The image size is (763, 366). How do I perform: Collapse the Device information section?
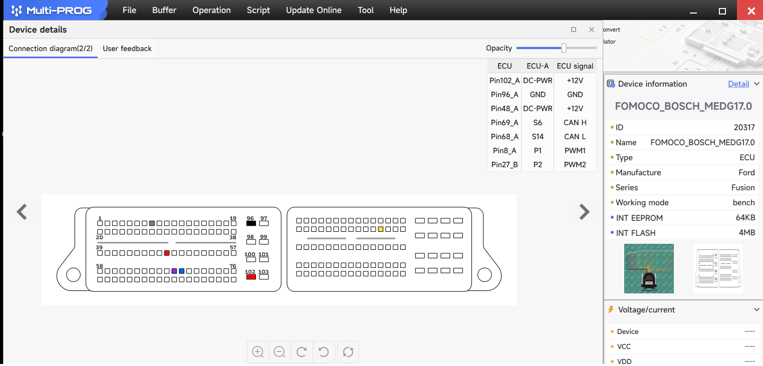click(756, 84)
